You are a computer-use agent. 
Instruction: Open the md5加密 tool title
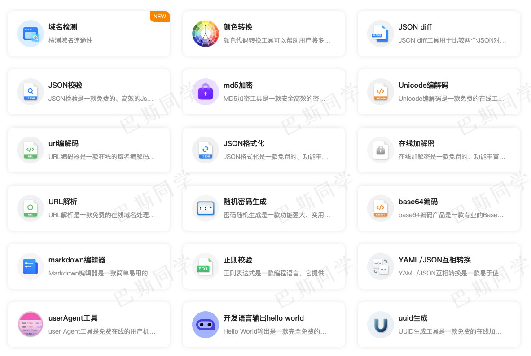point(238,85)
